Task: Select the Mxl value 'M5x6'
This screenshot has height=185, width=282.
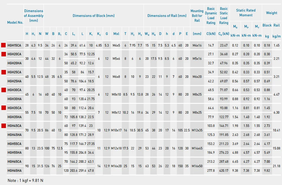Action: coord(116,59)
